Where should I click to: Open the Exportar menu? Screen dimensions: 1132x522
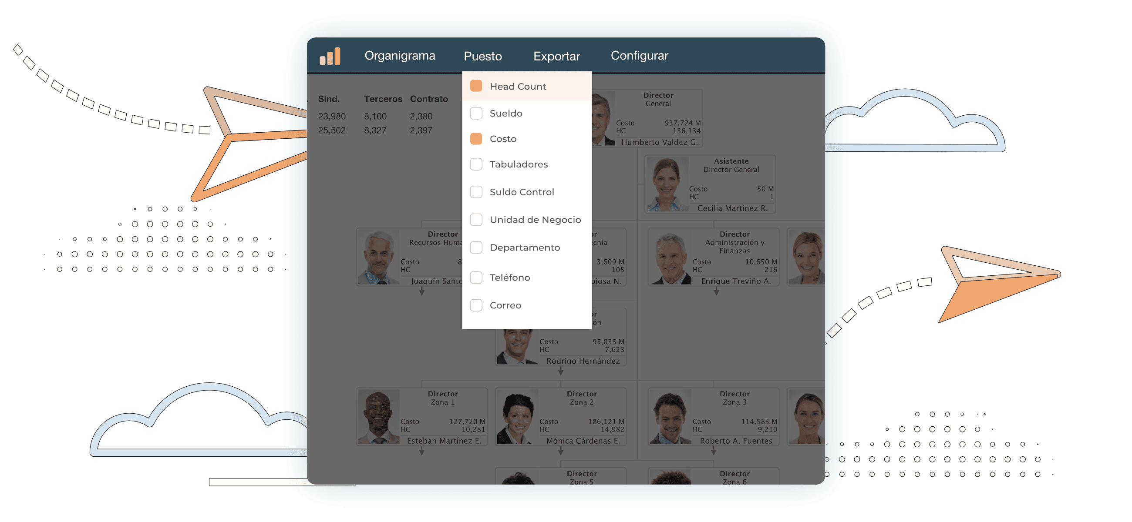click(x=556, y=56)
